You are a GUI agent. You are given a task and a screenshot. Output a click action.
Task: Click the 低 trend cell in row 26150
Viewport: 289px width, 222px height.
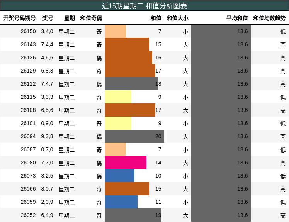point(283,32)
